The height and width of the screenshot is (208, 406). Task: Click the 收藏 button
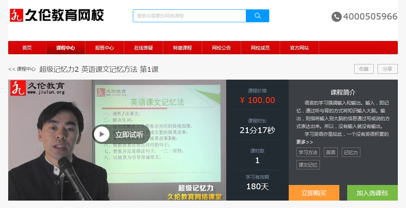click(364, 69)
